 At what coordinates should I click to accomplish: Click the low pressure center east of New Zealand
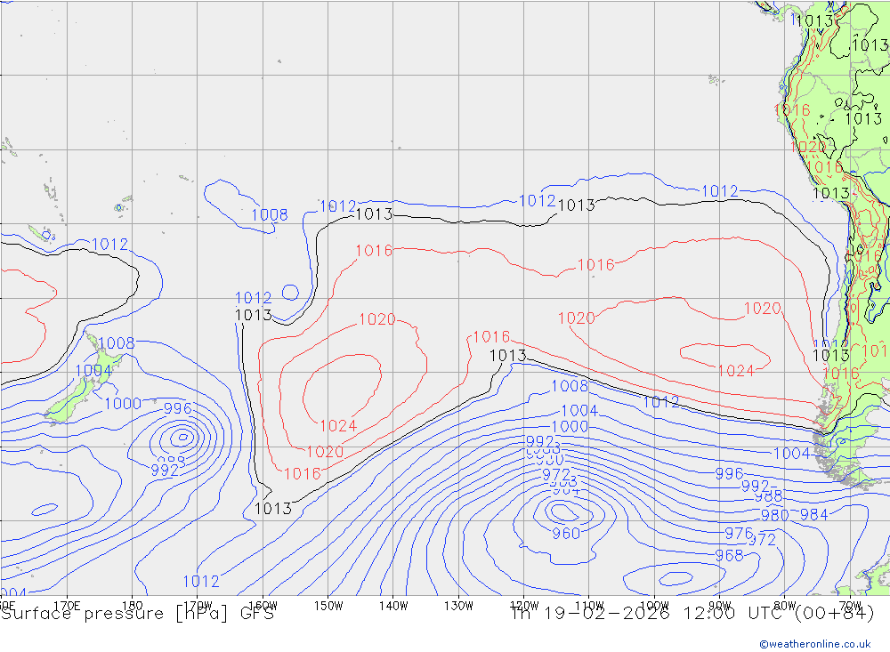coord(182,436)
